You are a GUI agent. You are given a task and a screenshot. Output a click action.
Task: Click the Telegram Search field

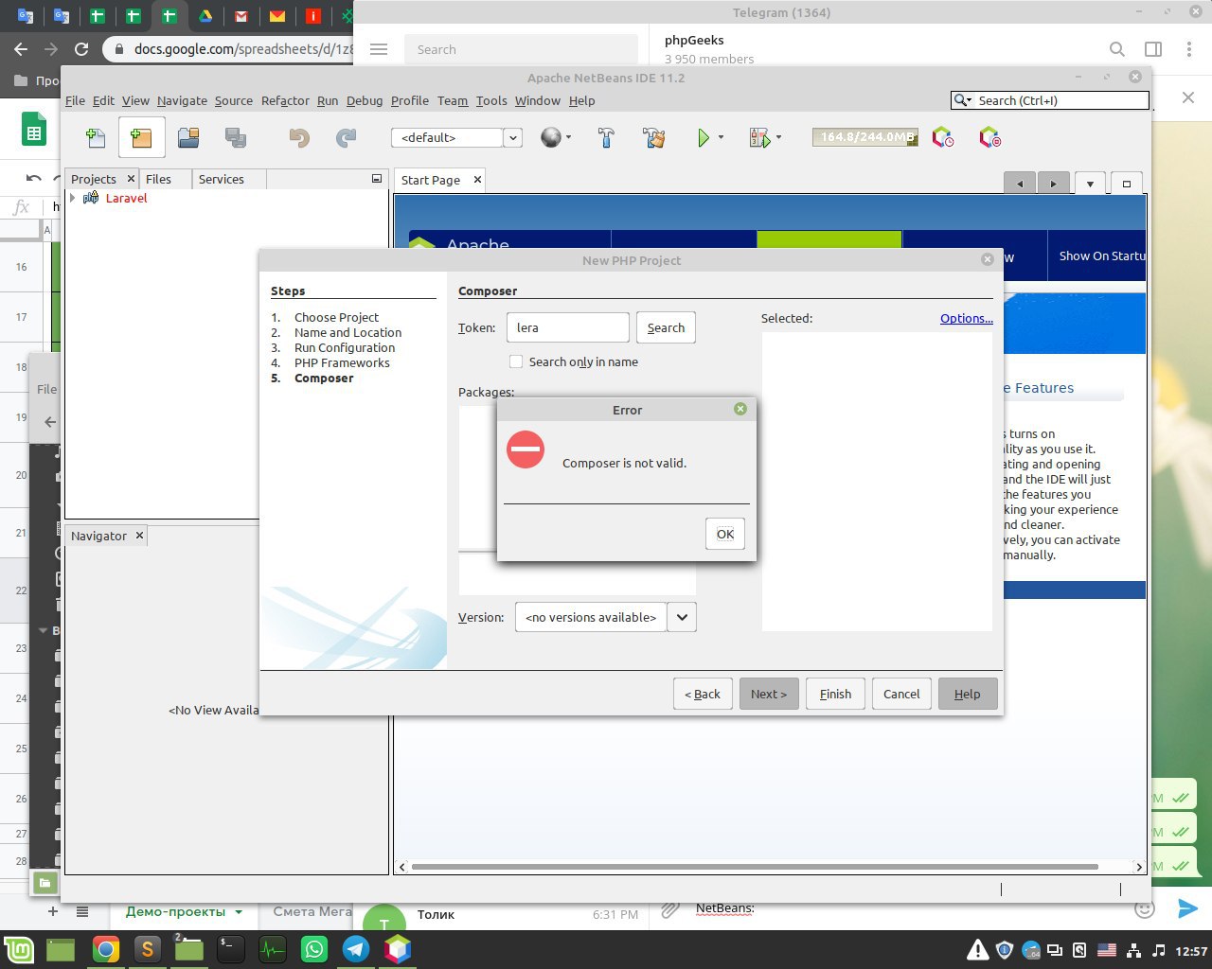click(521, 49)
